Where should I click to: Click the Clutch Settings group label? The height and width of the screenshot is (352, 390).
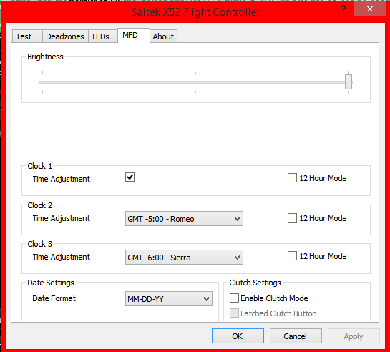pos(255,283)
